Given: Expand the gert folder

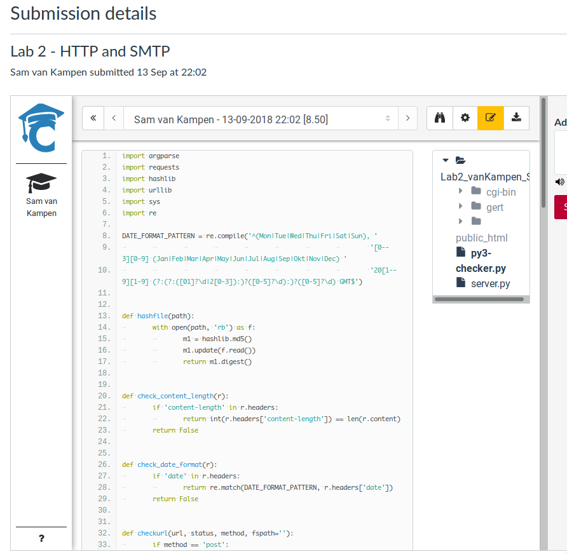Looking at the screenshot, I should tap(461, 206).
